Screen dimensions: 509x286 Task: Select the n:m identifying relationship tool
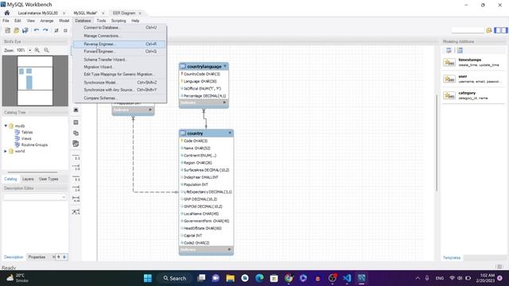[x=76, y=199]
